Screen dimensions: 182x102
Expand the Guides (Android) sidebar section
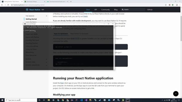point(47,65)
